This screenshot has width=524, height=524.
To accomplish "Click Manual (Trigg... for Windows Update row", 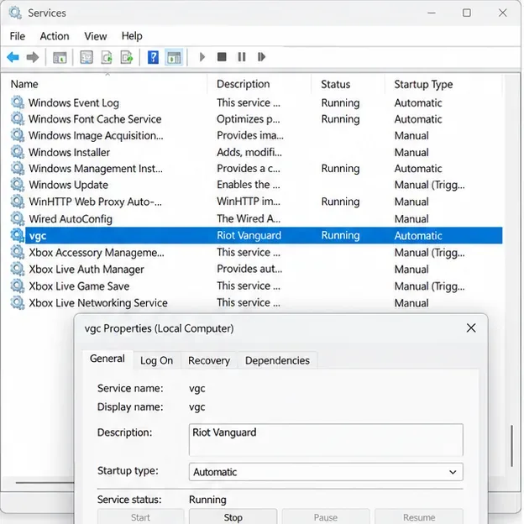I will tap(429, 185).
